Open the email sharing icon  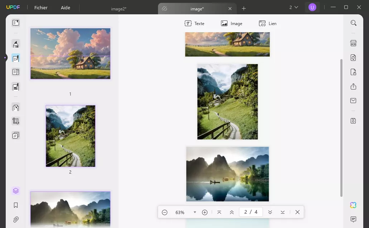pyautogui.click(x=353, y=101)
